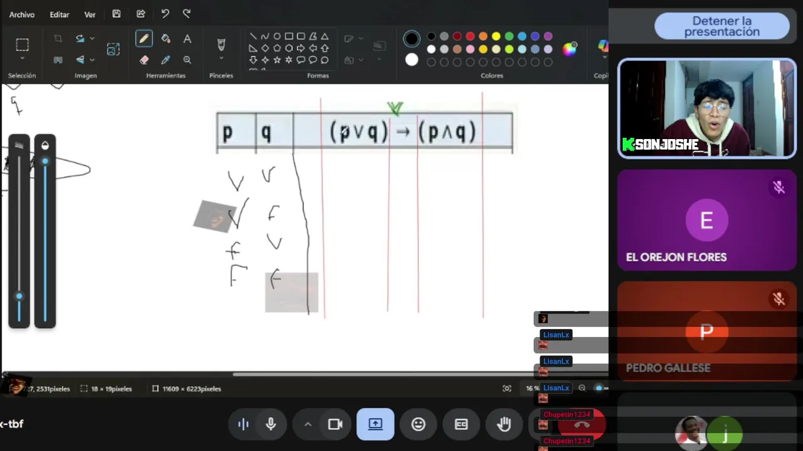Pick the red color swatch
803x451 pixels.
pos(470,36)
